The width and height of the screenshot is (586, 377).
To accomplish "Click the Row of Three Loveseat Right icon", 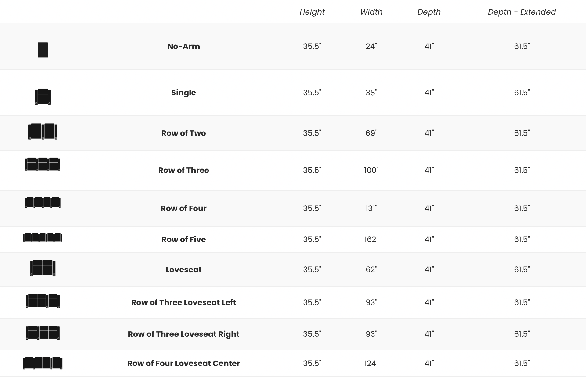I will [x=43, y=333].
